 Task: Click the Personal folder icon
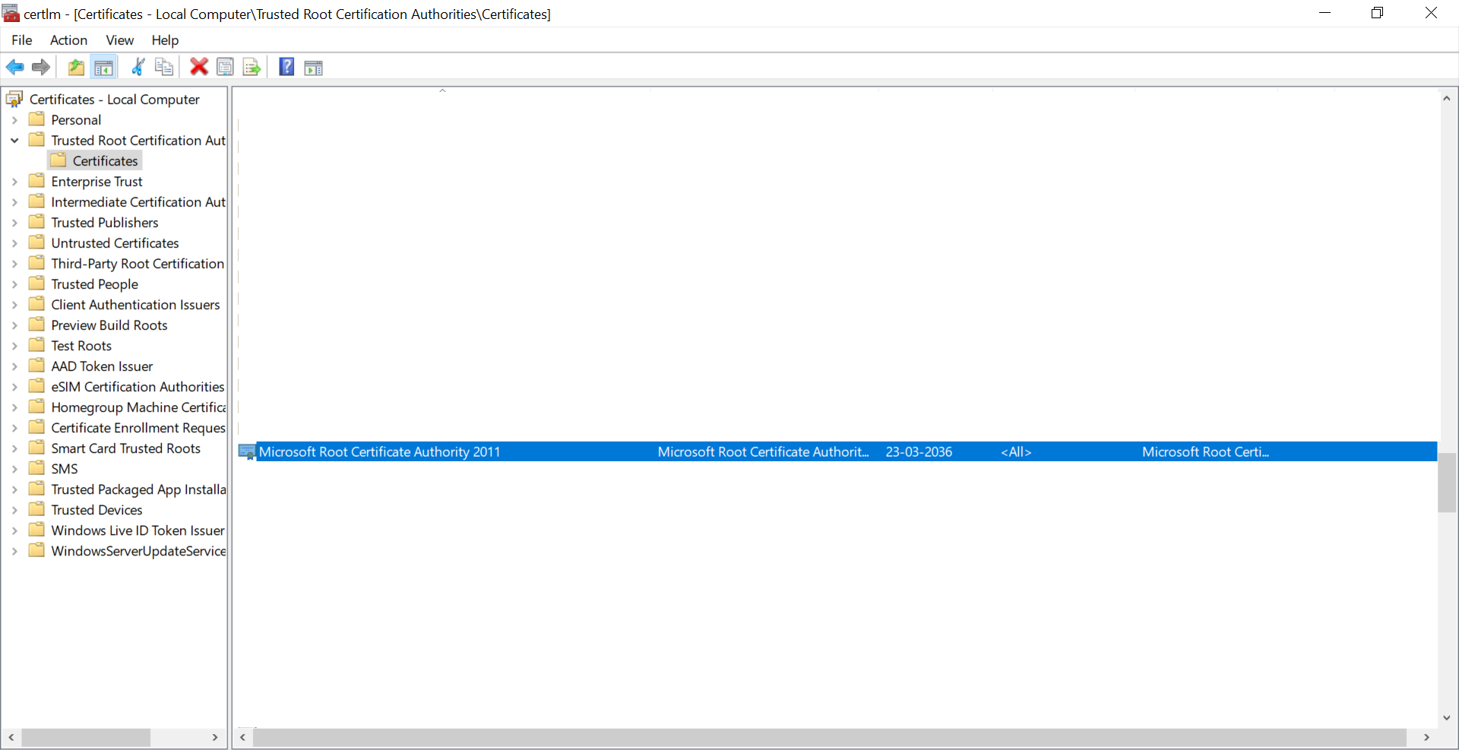coord(36,119)
